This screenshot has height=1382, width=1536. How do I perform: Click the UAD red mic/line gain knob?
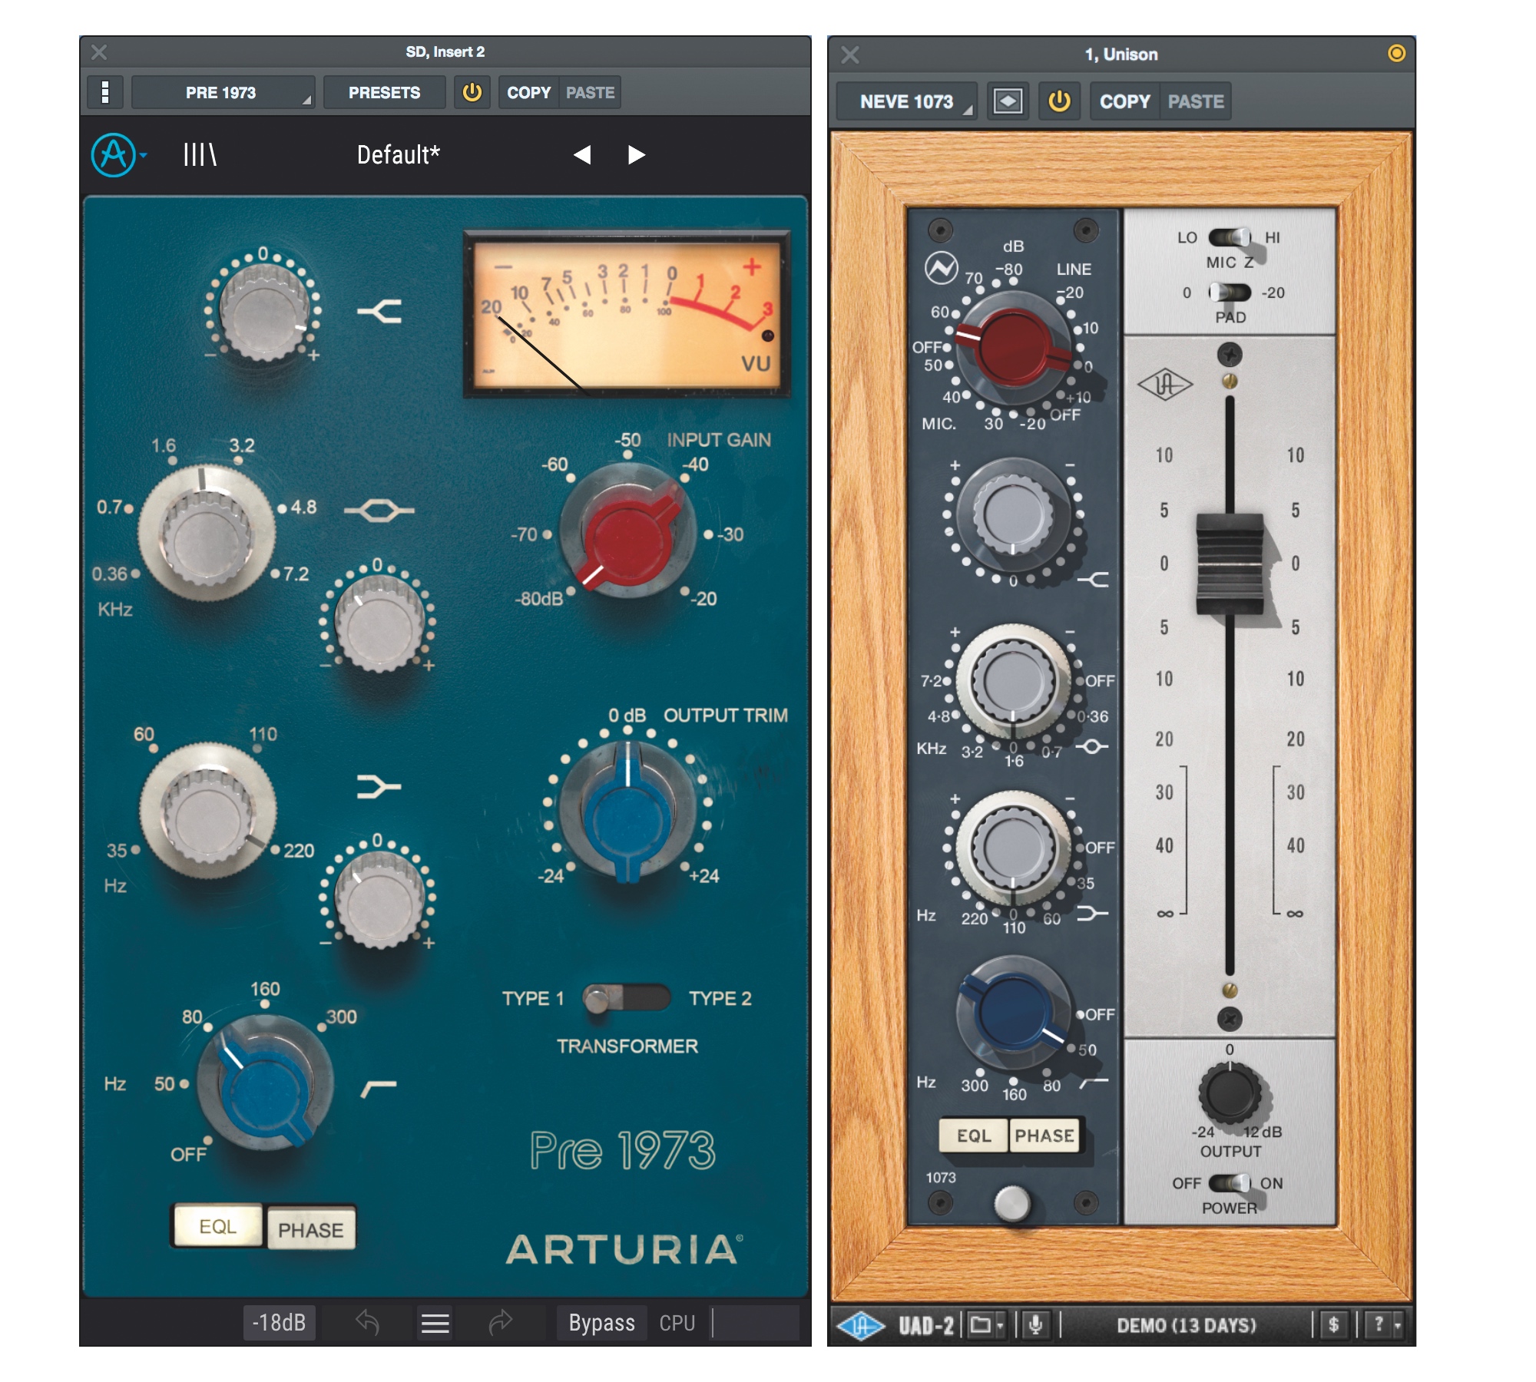1013,348
